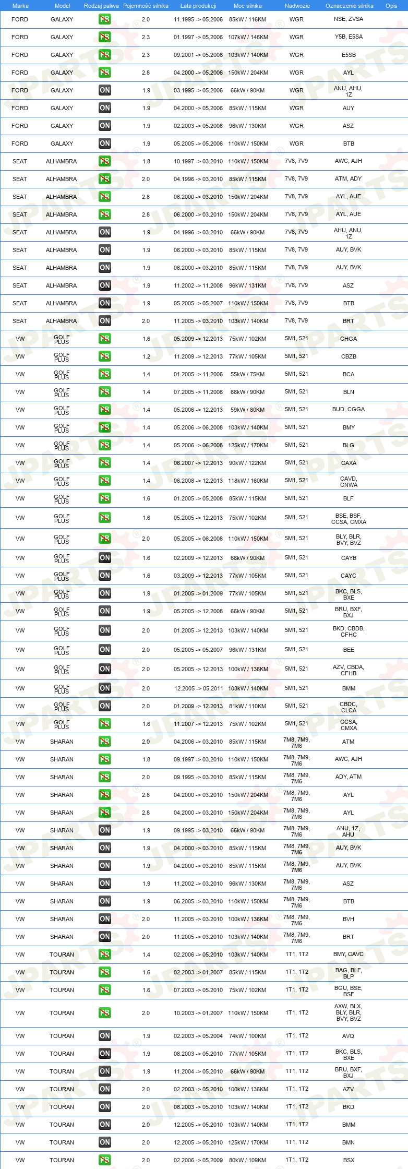Click the Opis column header
Viewport: 408px width, 1169px height.
[391, 6]
